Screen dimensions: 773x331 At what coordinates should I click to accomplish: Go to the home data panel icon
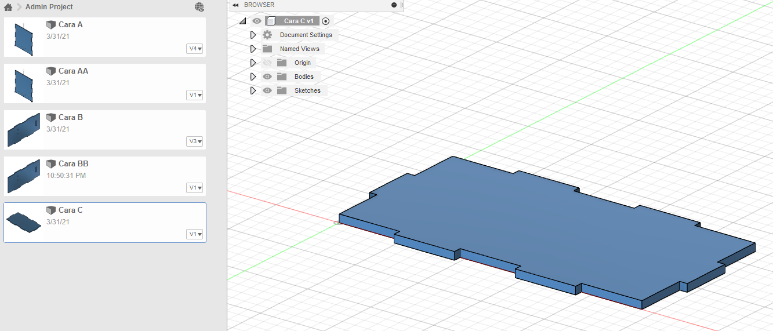(8, 7)
